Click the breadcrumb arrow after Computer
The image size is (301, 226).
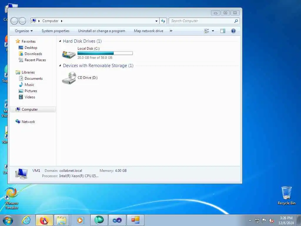click(62, 21)
